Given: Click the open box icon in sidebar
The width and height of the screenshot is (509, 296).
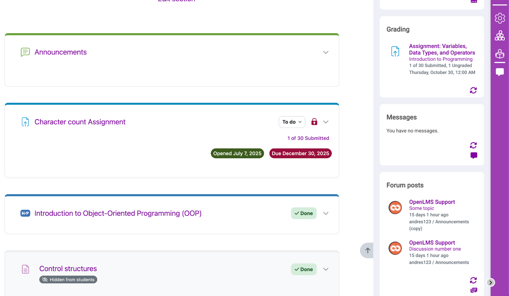Looking at the screenshot, I should coord(499,54).
